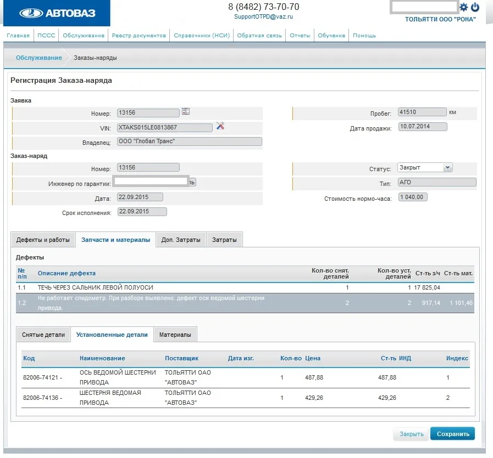Click Дата продажи field 10.07.2014
Viewport: 493px width, 458px height.
point(423,126)
